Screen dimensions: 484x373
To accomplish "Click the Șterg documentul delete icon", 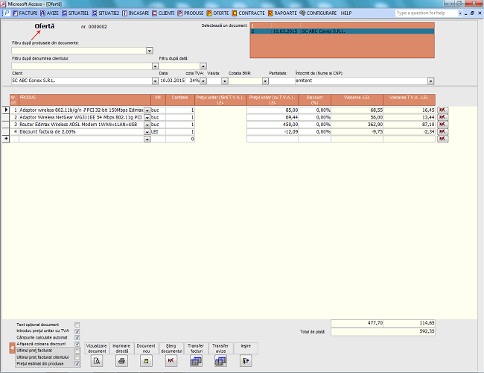I will tap(171, 361).
